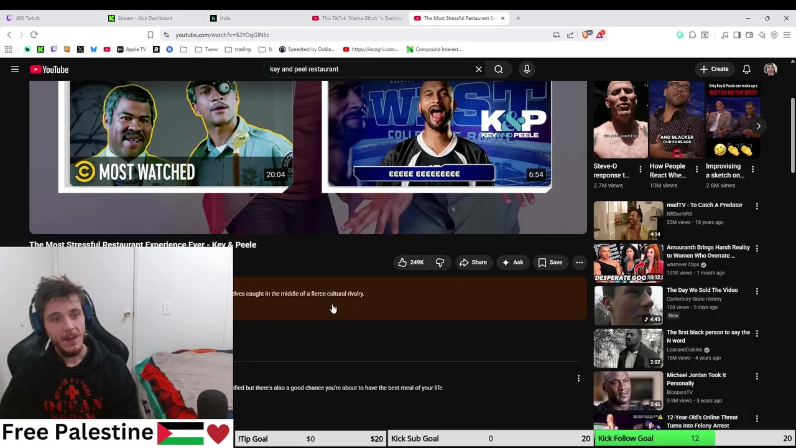
Task: Open the Brave wallet icon
Action: pos(749,35)
